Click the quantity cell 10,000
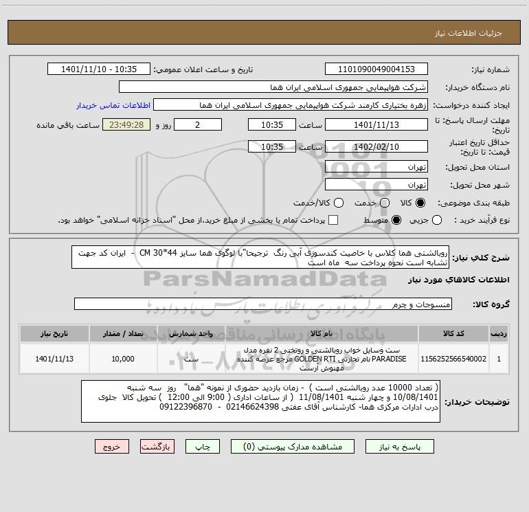 click(123, 359)
